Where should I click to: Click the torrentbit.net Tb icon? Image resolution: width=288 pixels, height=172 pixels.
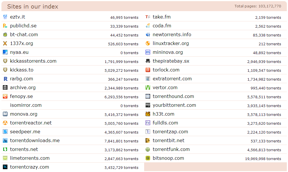[x=148, y=140]
